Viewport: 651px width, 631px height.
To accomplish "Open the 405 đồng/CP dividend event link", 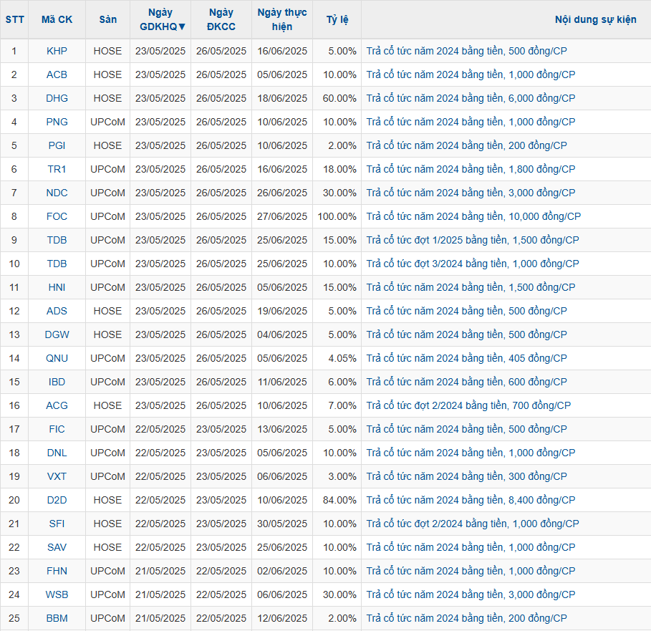I will click(466, 358).
